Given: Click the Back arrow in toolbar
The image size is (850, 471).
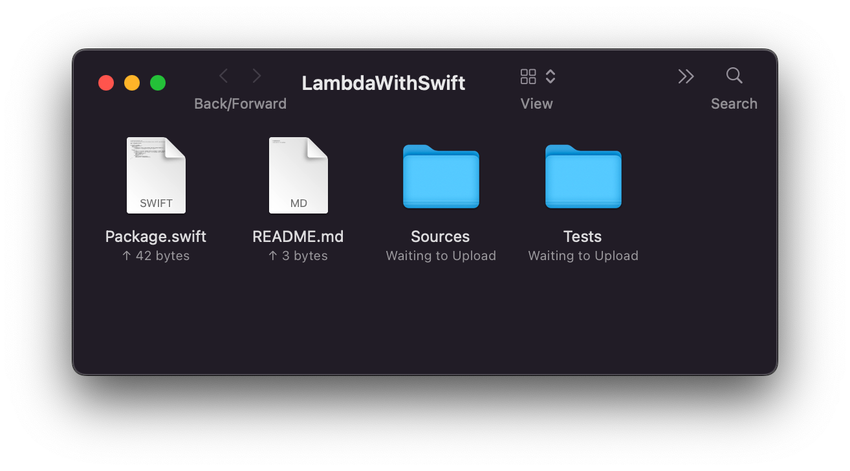Looking at the screenshot, I should coord(224,76).
